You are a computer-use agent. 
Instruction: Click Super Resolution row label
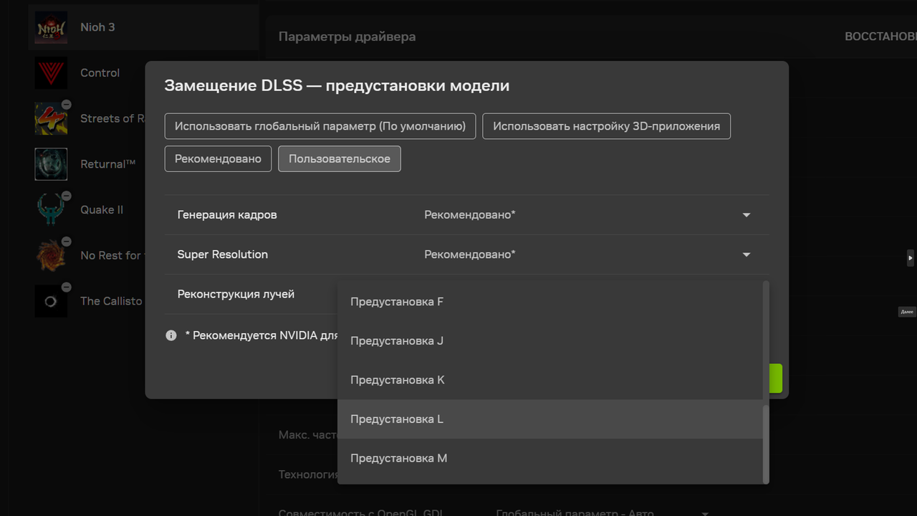[x=223, y=254]
